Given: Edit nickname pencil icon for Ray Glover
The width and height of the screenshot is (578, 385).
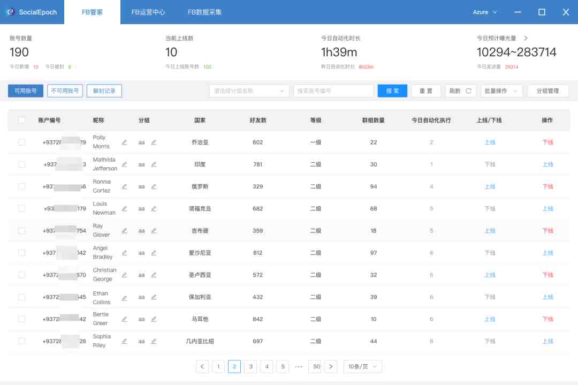Looking at the screenshot, I should [124, 231].
